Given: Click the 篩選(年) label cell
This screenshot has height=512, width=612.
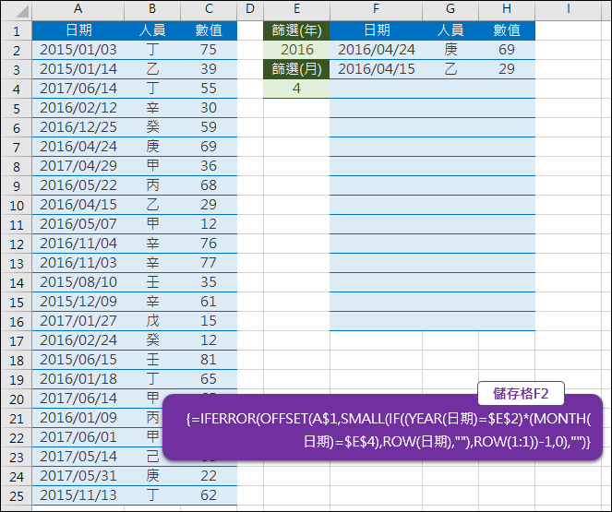Looking at the screenshot, I should (296, 30).
